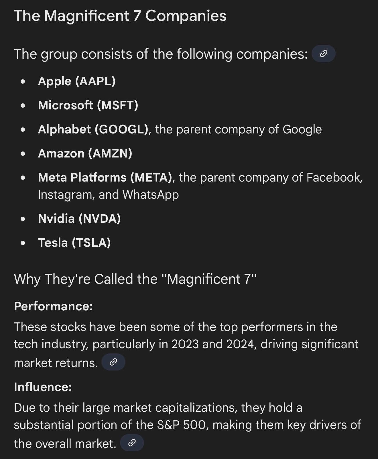Click the 'Influence:' bold label
Screen dimensions: 378x459
coord(43,387)
